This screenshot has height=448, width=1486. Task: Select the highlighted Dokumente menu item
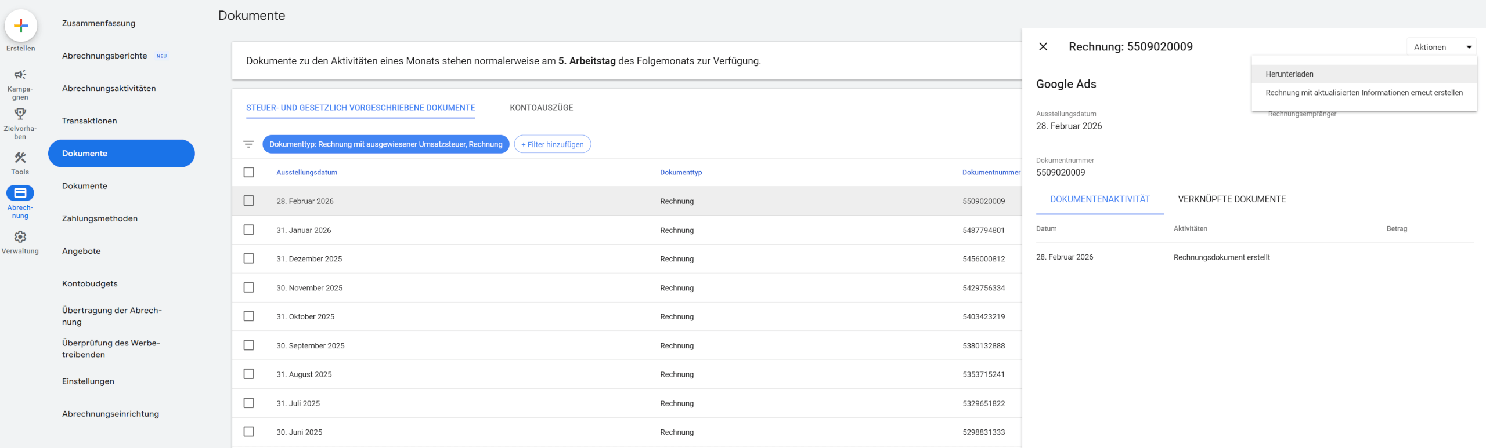click(121, 154)
